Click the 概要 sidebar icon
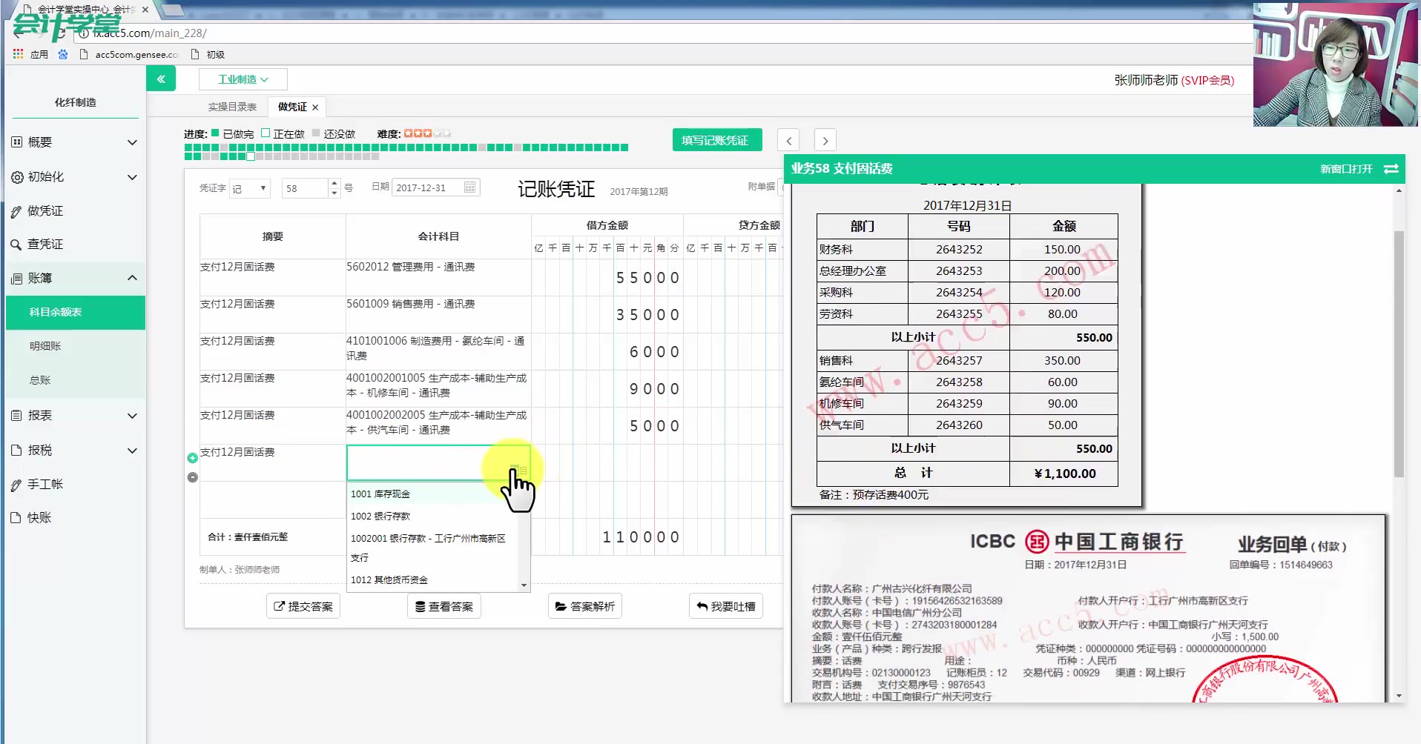Viewport: 1421px width, 744px height. (x=16, y=142)
